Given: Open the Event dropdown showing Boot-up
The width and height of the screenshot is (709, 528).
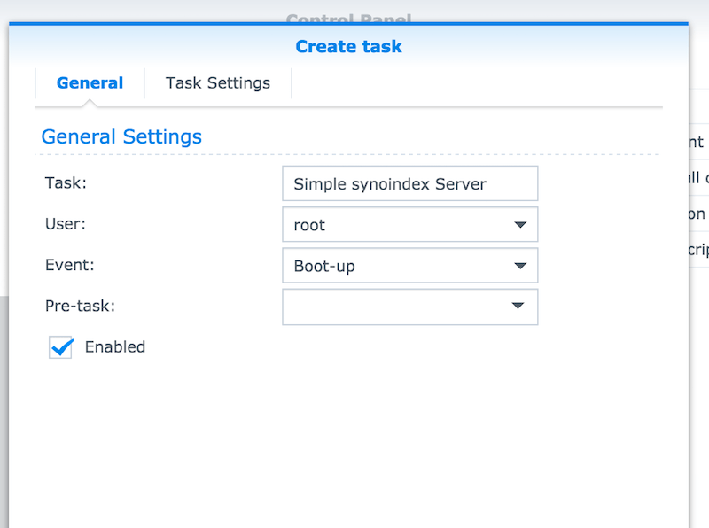Looking at the screenshot, I should pos(399,266).
